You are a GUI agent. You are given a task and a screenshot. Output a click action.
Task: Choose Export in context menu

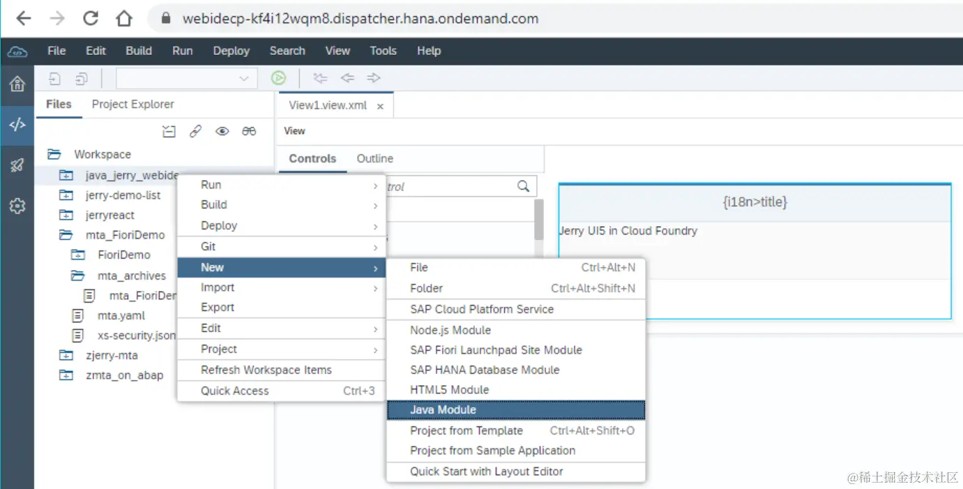[281, 307]
